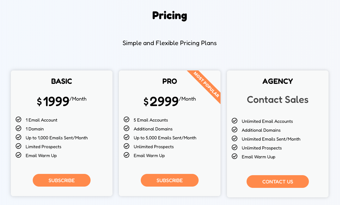Image resolution: width=340 pixels, height=205 pixels.
Task: Click the checkmark beside "1 Domain"
Action: [x=18, y=129]
